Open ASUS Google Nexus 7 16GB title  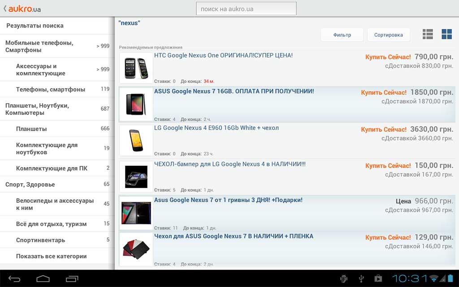pyautogui.click(x=234, y=91)
